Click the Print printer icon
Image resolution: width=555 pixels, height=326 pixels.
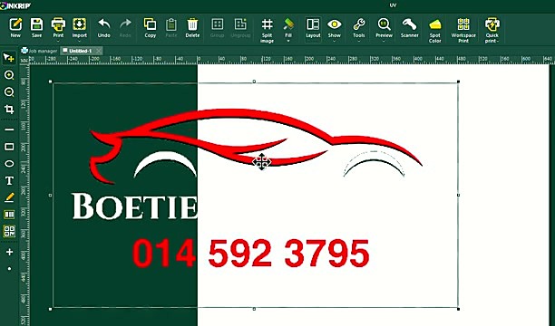click(58, 24)
